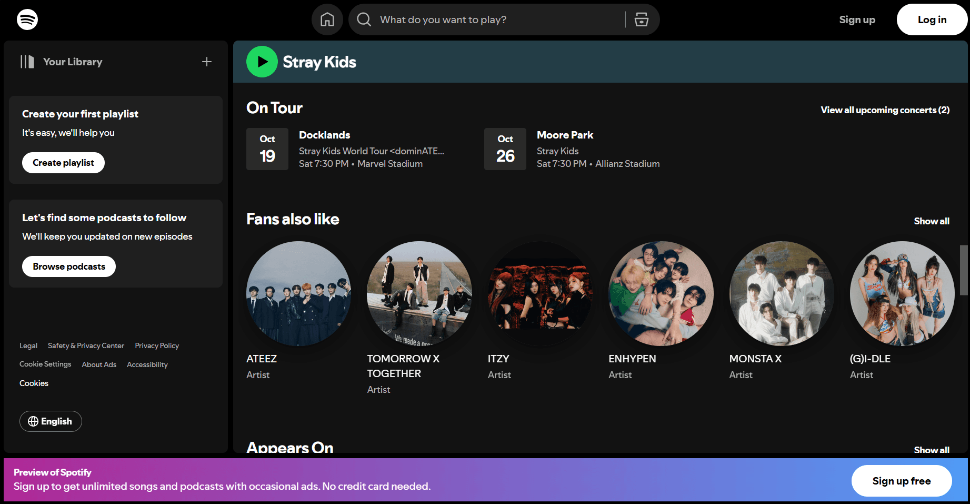The image size is (970, 504).
Task: Click the Your Library heading
Action: [73, 62]
